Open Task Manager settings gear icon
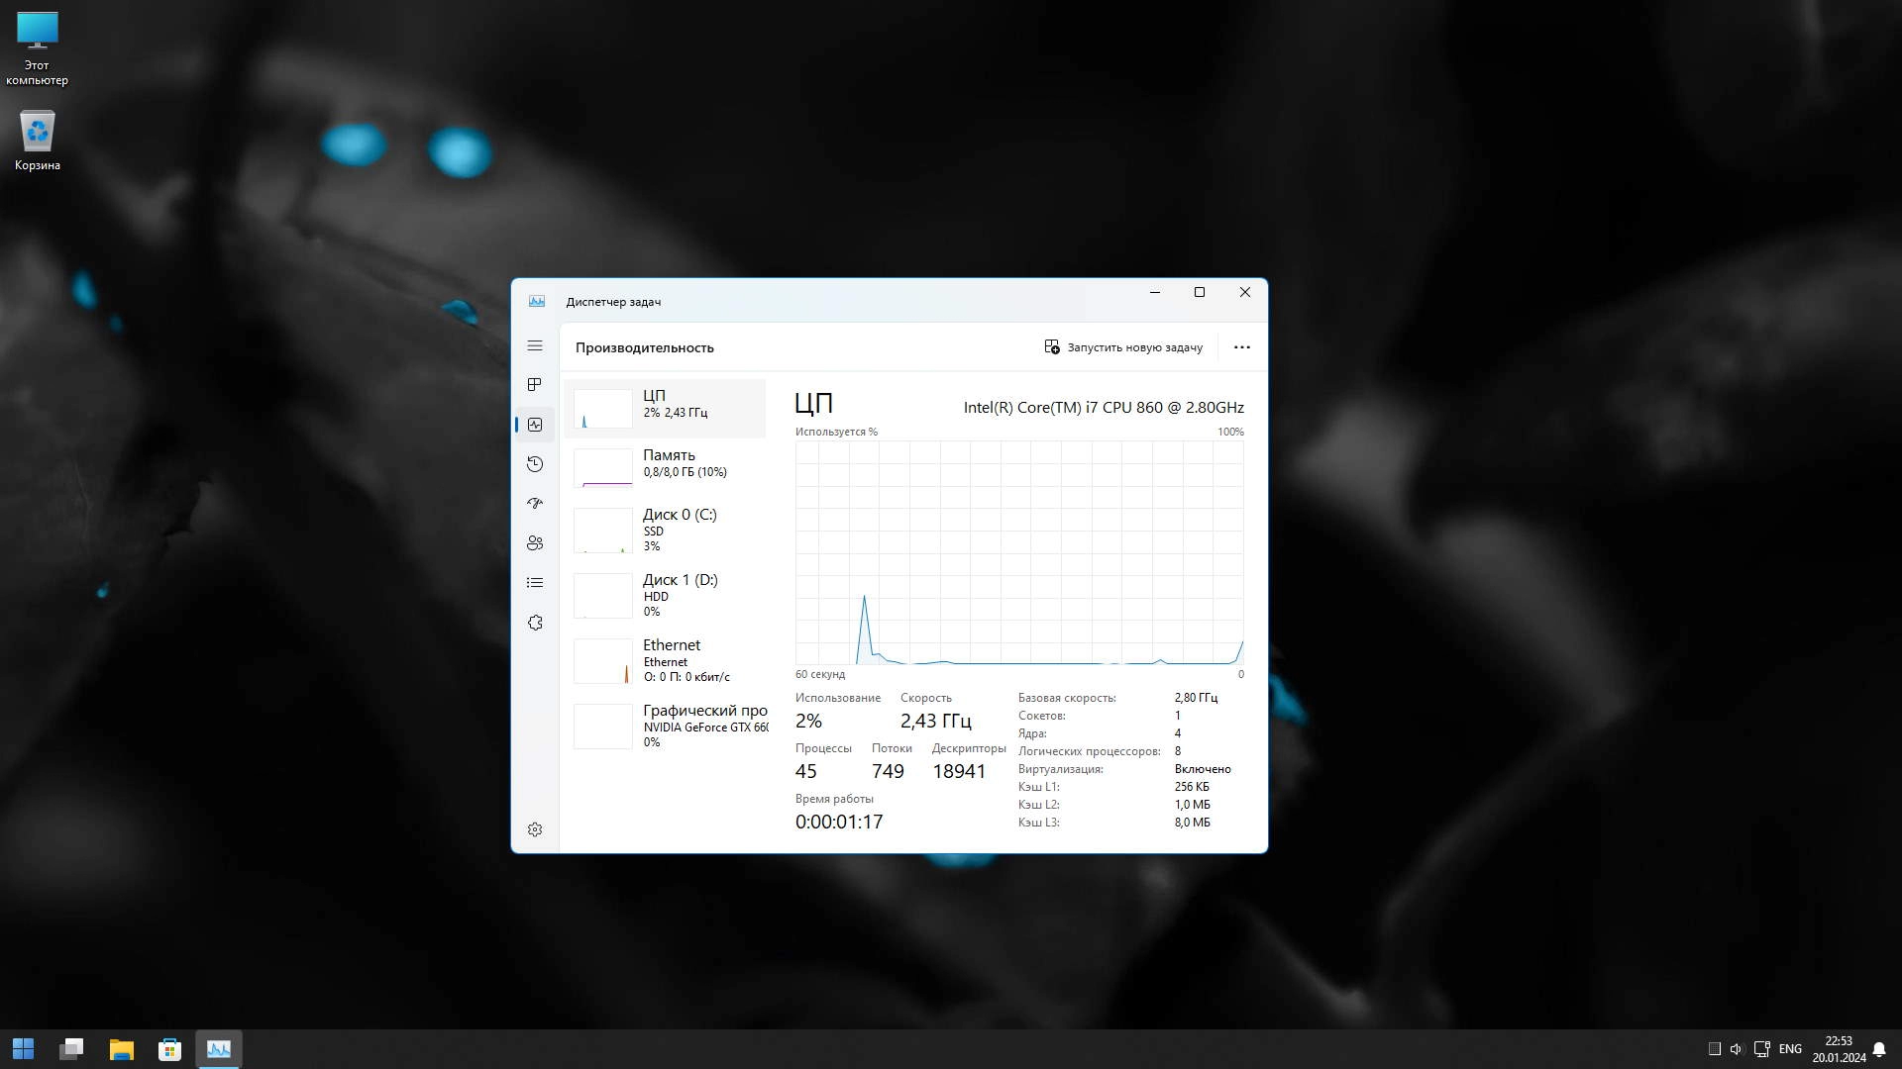Viewport: 1902px width, 1069px height. (535, 829)
